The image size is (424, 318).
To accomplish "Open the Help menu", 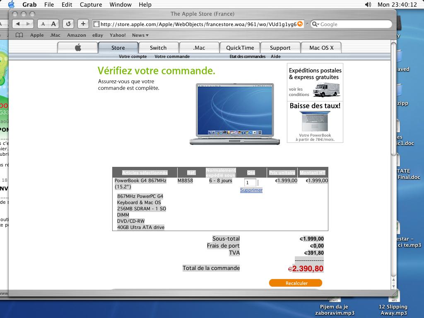I will point(145,5).
